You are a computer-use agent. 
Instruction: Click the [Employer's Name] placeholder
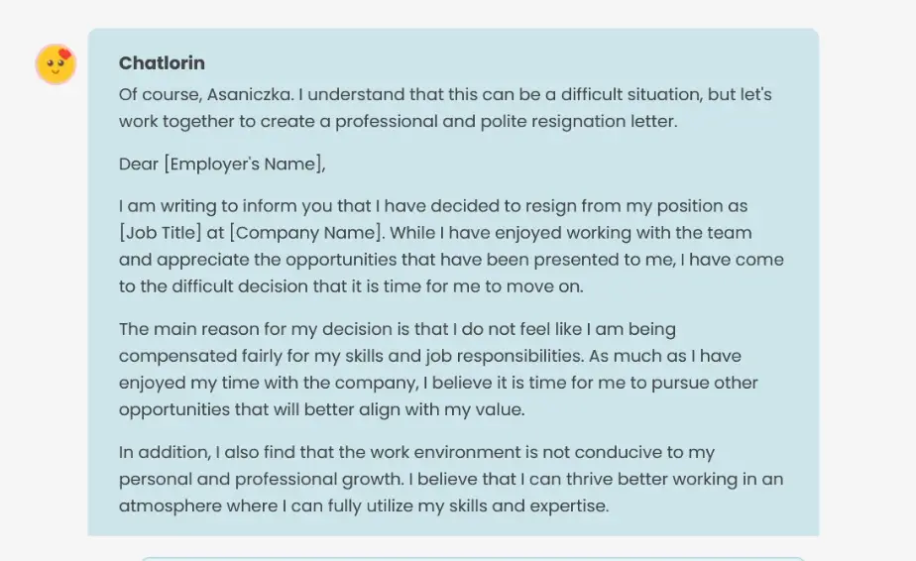[x=244, y=165]
